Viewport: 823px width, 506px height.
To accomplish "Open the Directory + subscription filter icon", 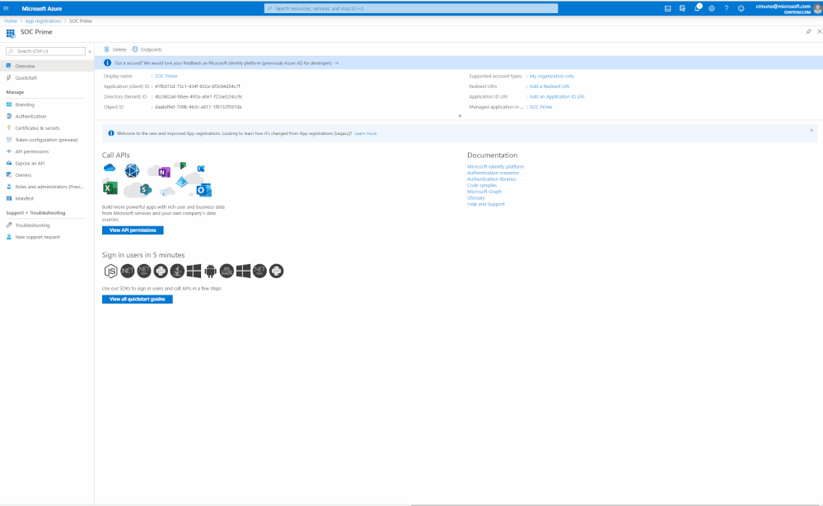I will point(682,8).
